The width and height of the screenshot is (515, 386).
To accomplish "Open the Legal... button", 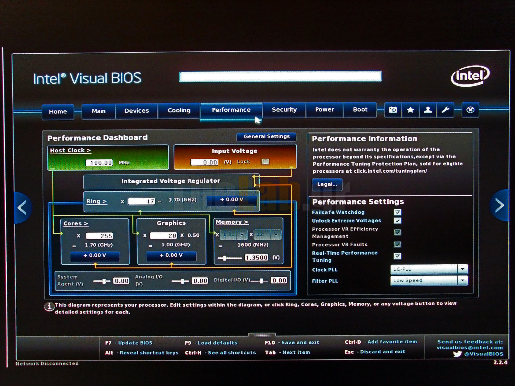I will 327,184.
